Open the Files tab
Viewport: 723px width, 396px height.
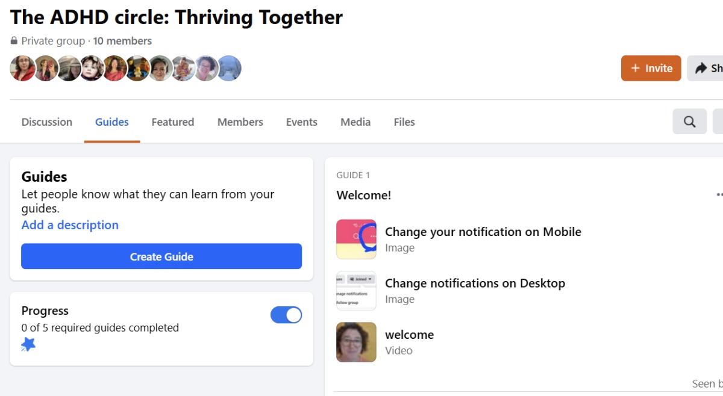[404, 122]
